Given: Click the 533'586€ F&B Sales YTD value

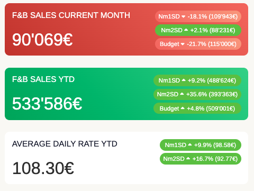Looking at the screenshot, I should pyautogui.click(x=47, y=104).
